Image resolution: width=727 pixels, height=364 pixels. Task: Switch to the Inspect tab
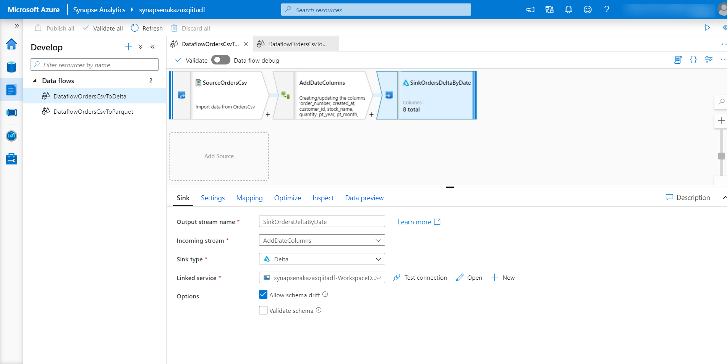(x=323, y=198)
